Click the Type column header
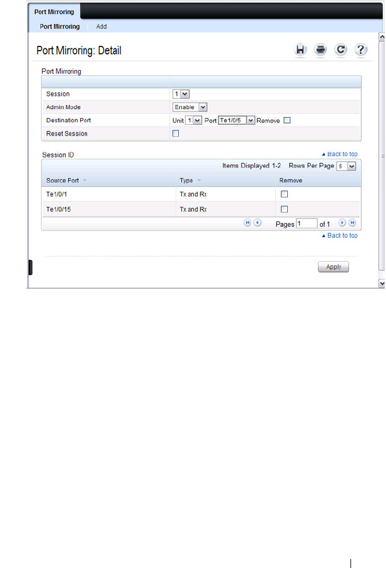This screenshot has width=386, height=568. [186, 180]
